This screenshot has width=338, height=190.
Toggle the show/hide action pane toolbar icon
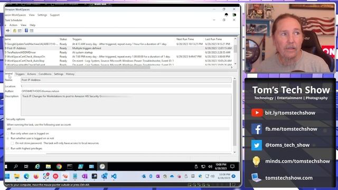pyautogui.click(x=32, y=31)
